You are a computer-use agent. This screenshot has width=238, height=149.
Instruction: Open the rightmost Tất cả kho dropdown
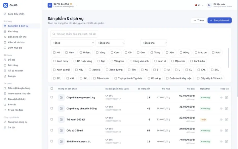[154, 43]
